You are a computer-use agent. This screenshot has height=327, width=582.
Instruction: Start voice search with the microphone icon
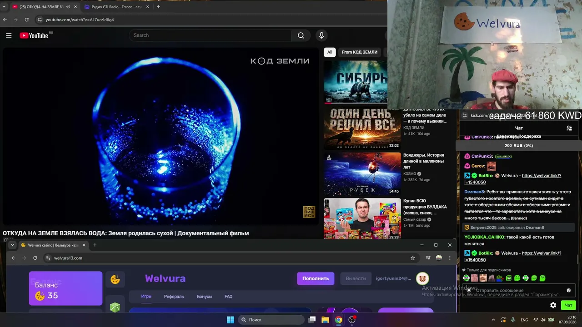321,35
